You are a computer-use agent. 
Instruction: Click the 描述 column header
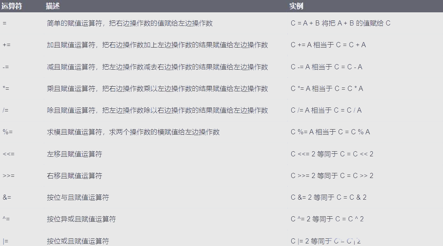coord(53,6)
